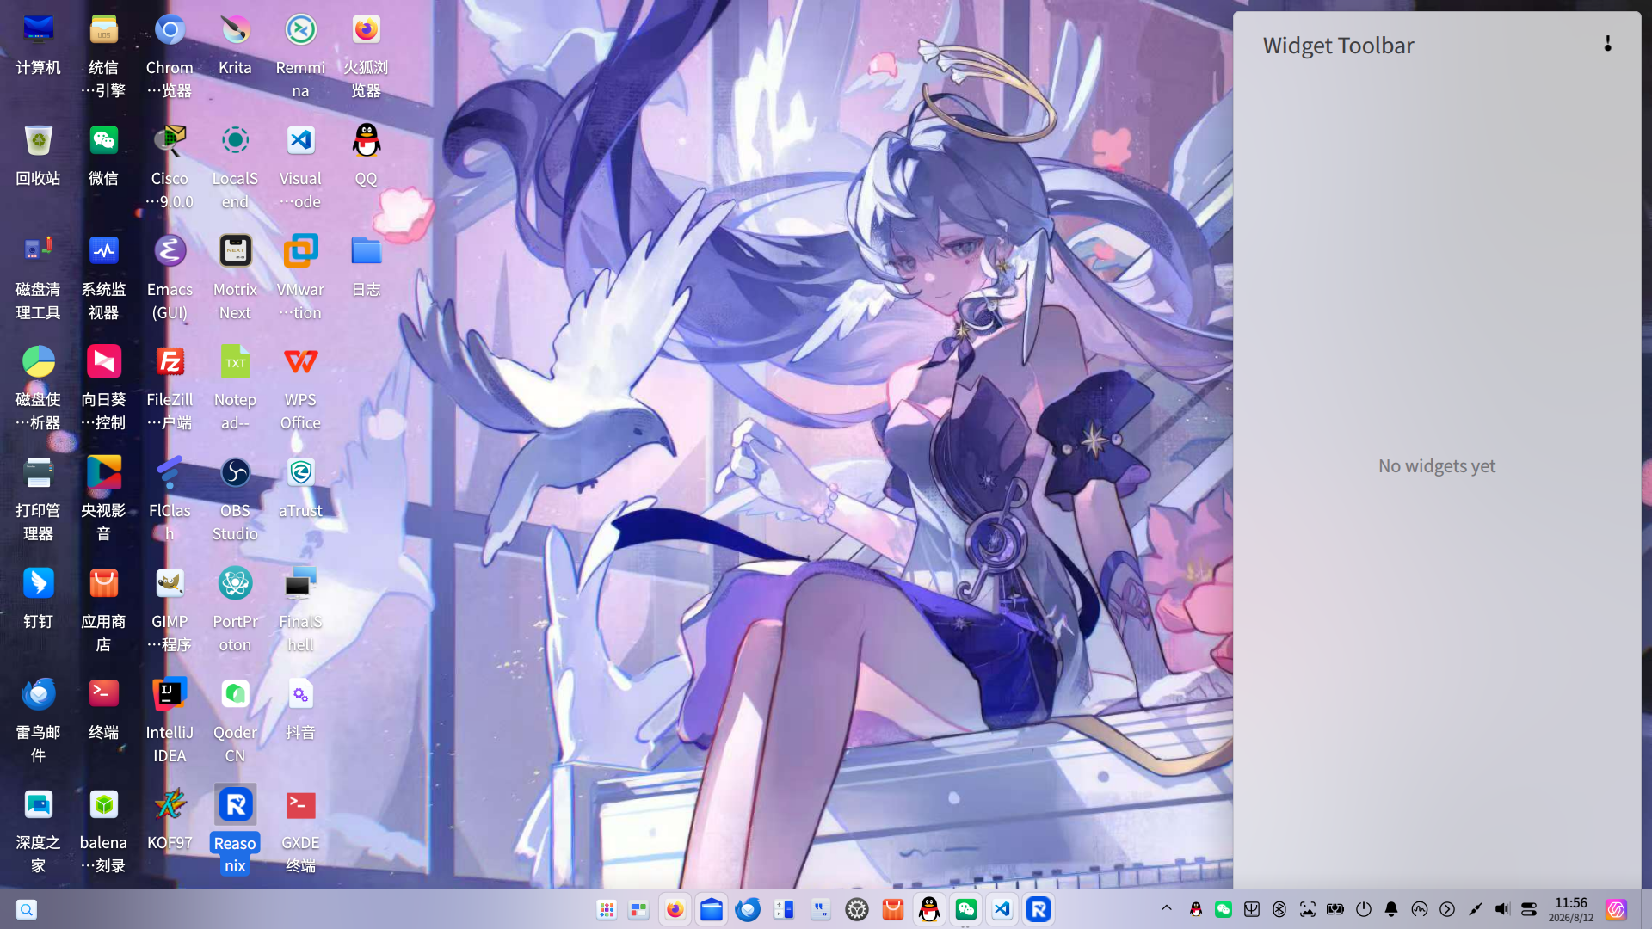This screenshot has width=1652, height=929.
Task: Click the OBS Studio desktop icon
Action: pyautogui.click(x=235, y=472)
